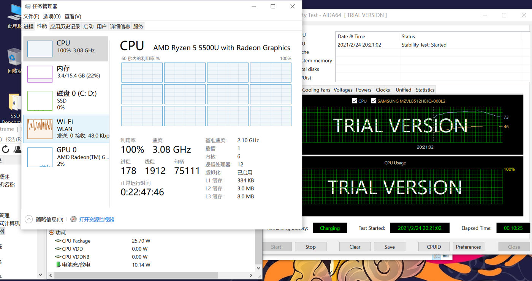532x281 pixels.
Task: Click the 3.08 GHz speed value
Action: click(172, 149)
